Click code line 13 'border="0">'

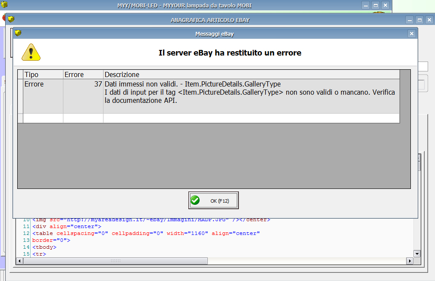pyautogui.click(x=51, y=240)
